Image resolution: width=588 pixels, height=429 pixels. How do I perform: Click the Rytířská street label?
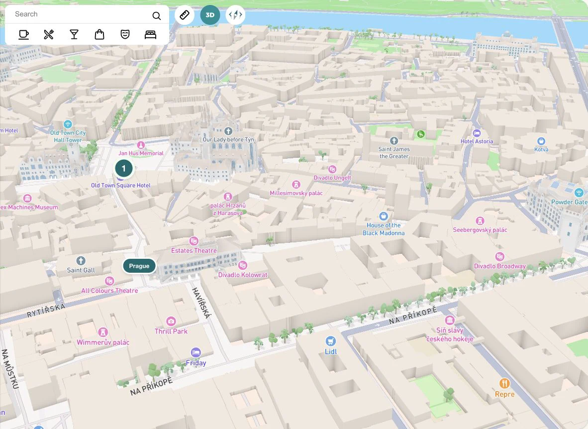(46, 311)
